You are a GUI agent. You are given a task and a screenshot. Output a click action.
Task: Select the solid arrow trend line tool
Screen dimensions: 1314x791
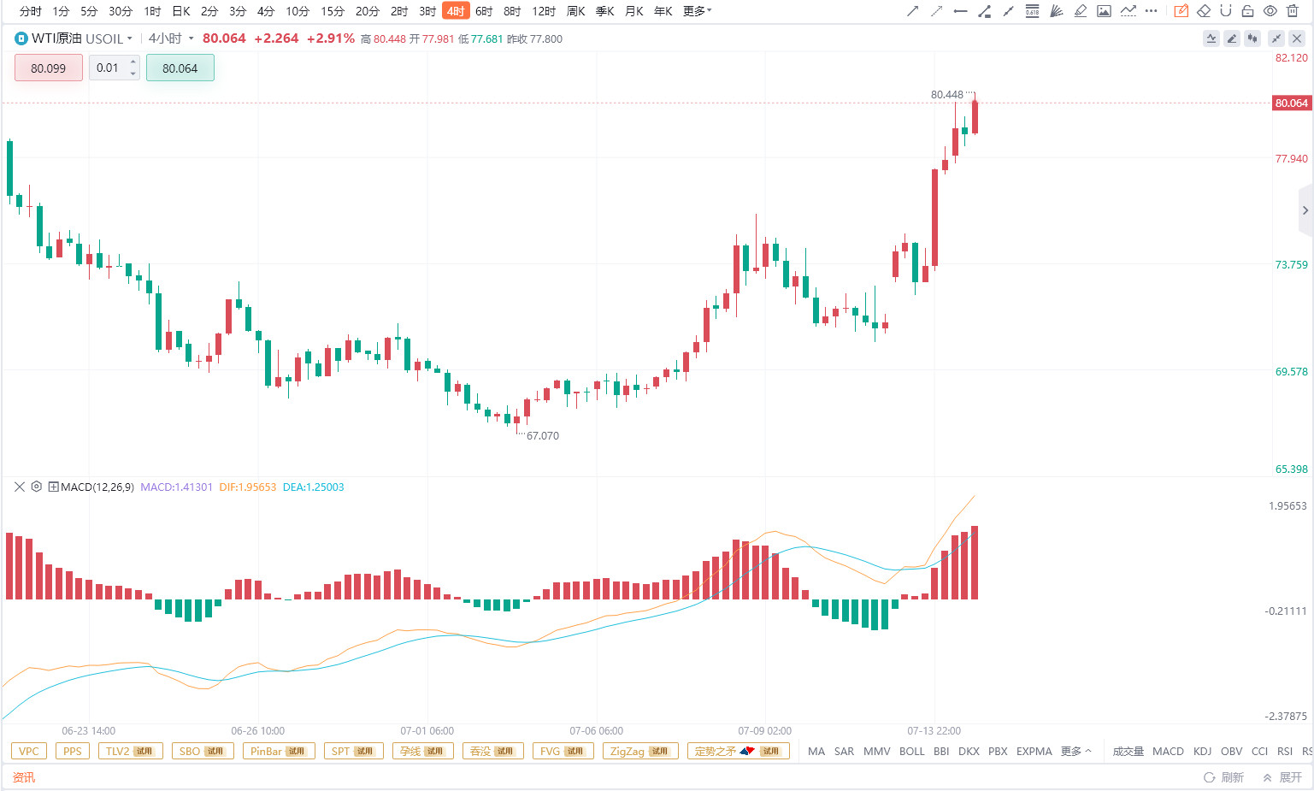[x=912, y=11]
